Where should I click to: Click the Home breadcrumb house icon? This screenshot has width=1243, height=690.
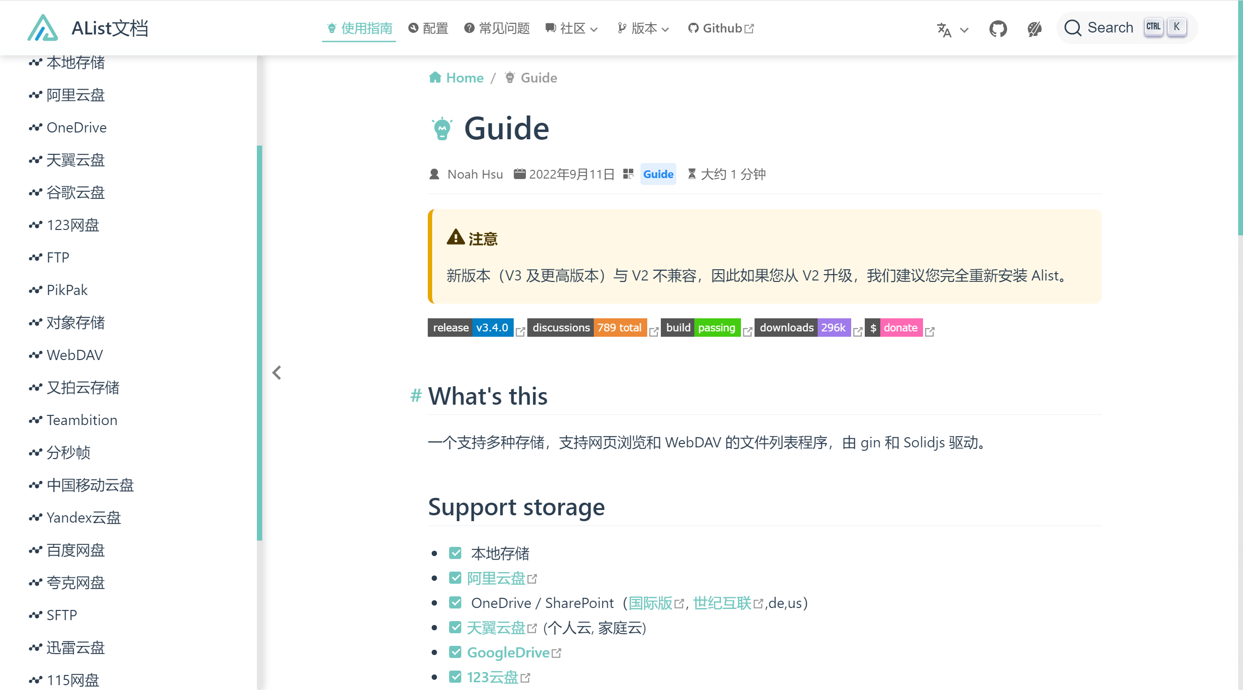click(x=435, y=78)
